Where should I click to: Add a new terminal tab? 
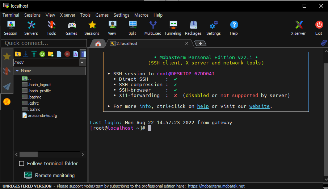[201, 43]
